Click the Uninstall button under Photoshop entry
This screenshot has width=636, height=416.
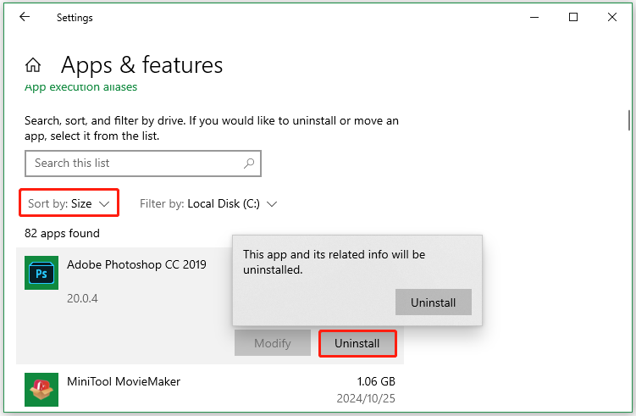point(357,343)
